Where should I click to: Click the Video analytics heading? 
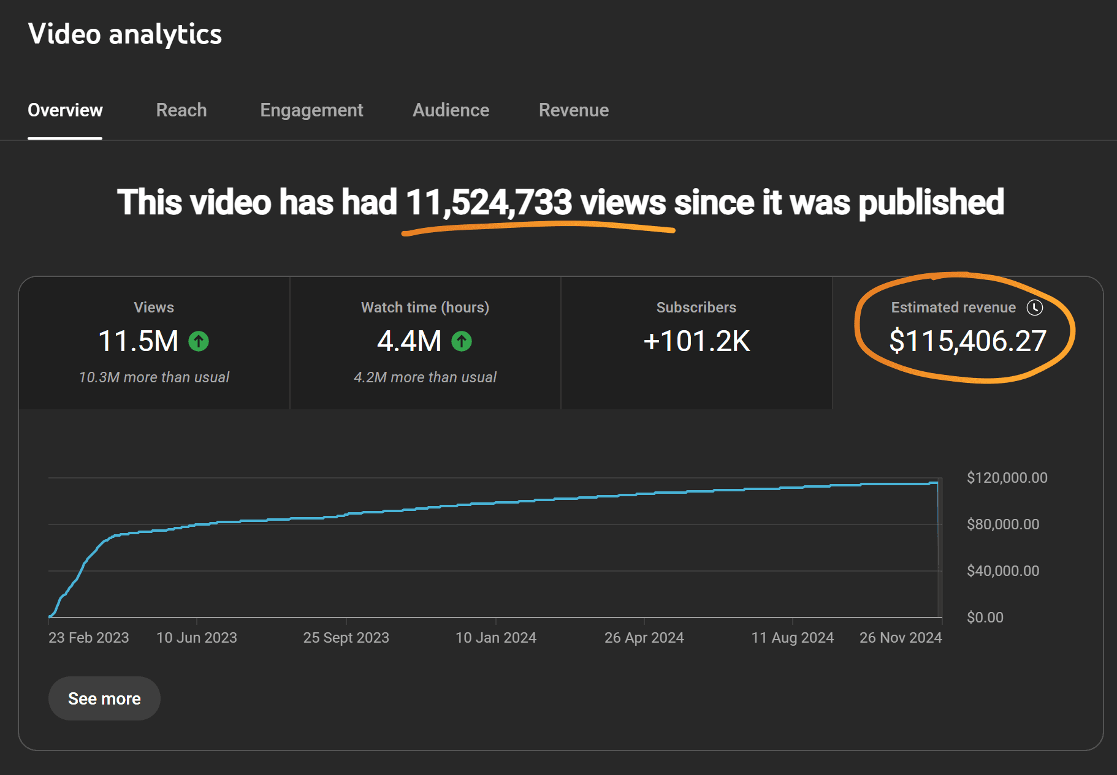126,34
